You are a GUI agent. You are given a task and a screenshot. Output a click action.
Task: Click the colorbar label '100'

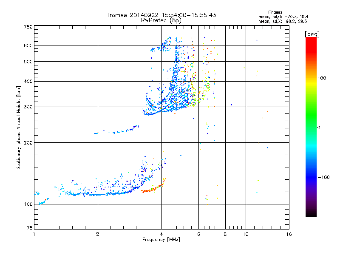pyautogui.click(x=322, y=78)
